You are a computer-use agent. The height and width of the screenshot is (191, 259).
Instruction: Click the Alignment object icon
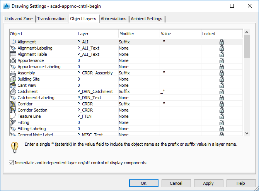click(13, 42)
